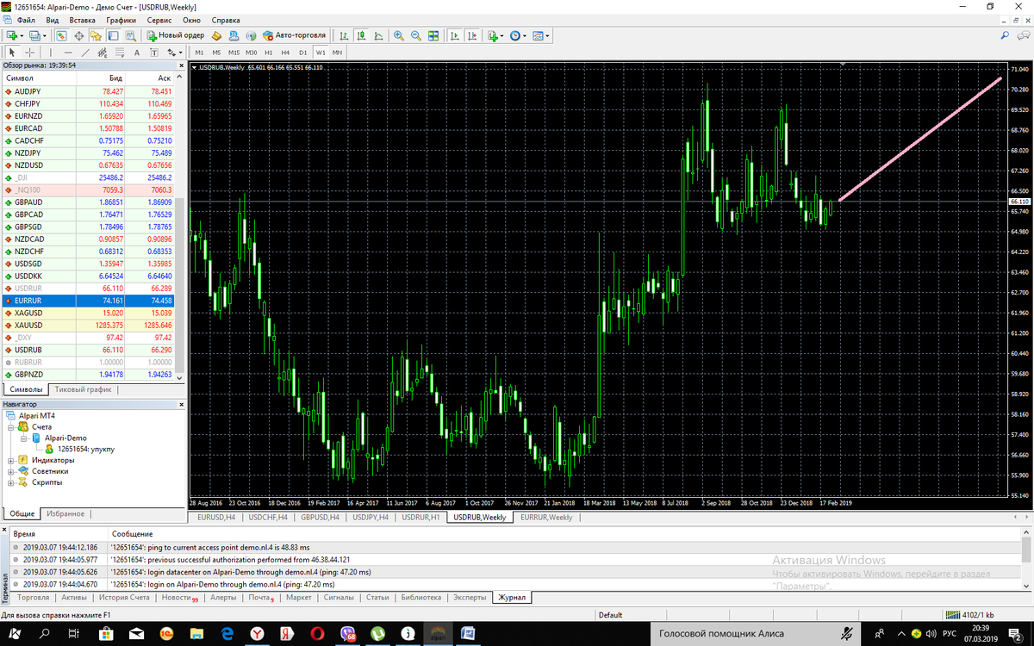This screenshot has width=1034, height=646.
Task: Toggle the Market Watch window icon
Action: coord(61,35)
